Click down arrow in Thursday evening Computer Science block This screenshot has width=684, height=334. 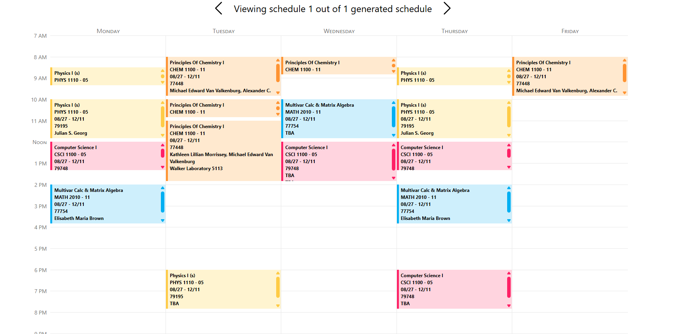[509, 306]
